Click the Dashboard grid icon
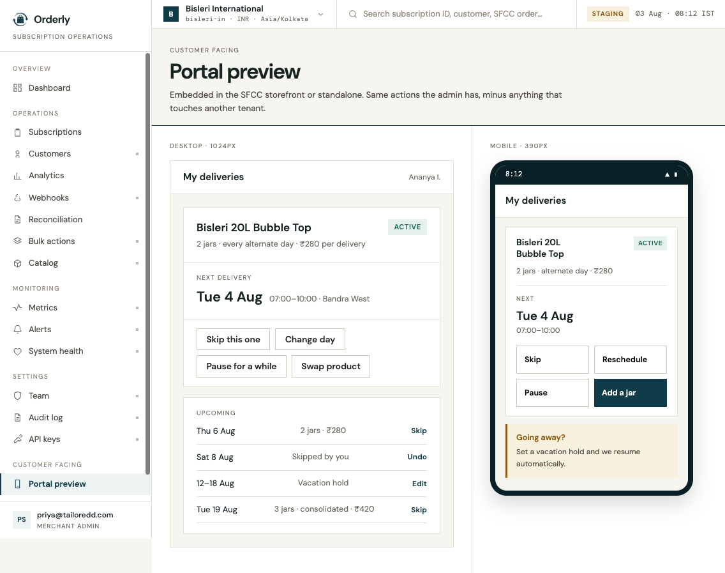725x573 pixels. click(18, 88)
